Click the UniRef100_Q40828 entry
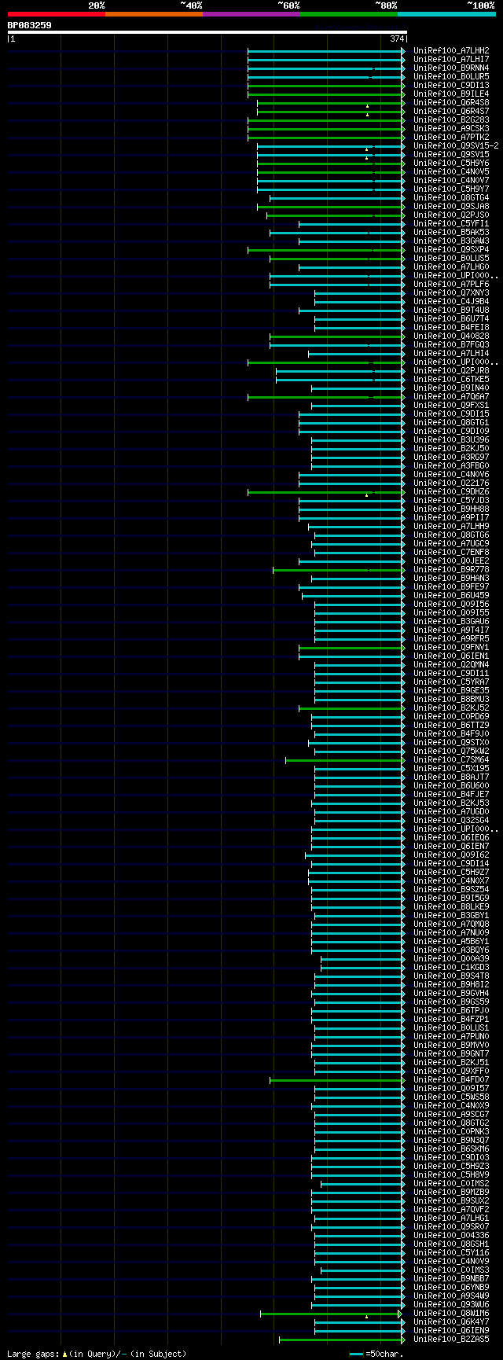This screenshot has width=503, height=1360. pyautogui.click(x=451, y=336)
